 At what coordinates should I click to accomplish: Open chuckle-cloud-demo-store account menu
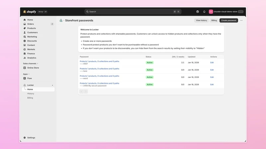[x=226, y=12]
